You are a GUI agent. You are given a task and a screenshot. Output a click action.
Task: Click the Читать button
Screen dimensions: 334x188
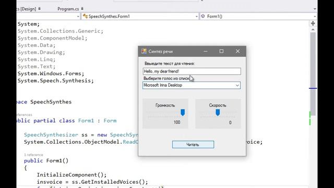click(193, 145)
